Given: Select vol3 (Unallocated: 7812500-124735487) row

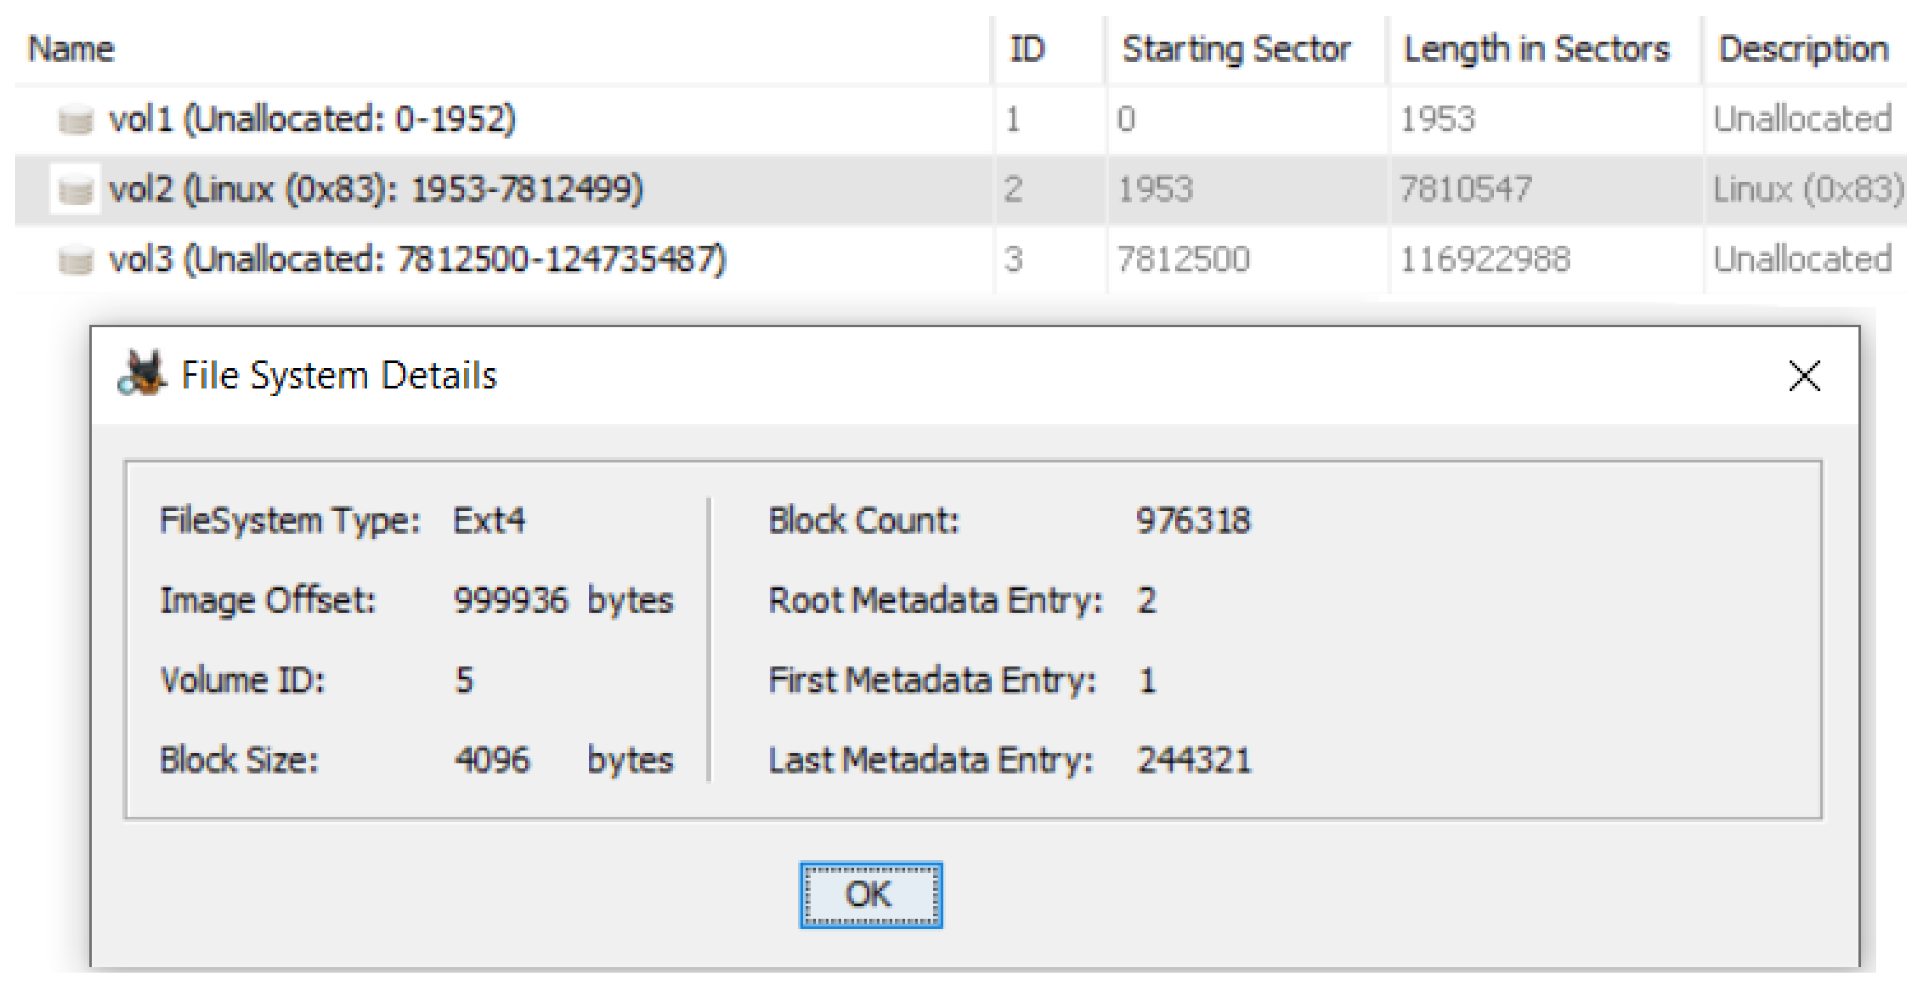Looking at the screenshot, I should point(961,260).
